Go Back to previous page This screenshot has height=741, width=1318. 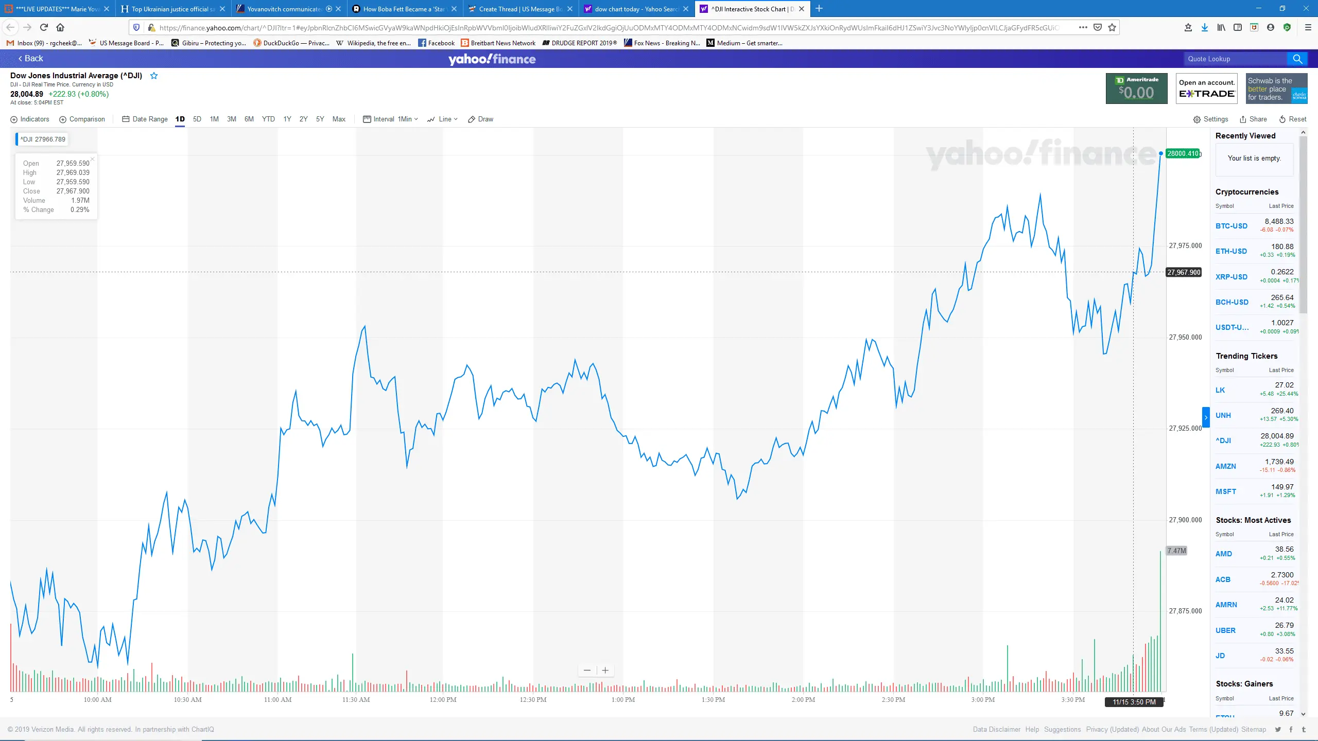31,59
